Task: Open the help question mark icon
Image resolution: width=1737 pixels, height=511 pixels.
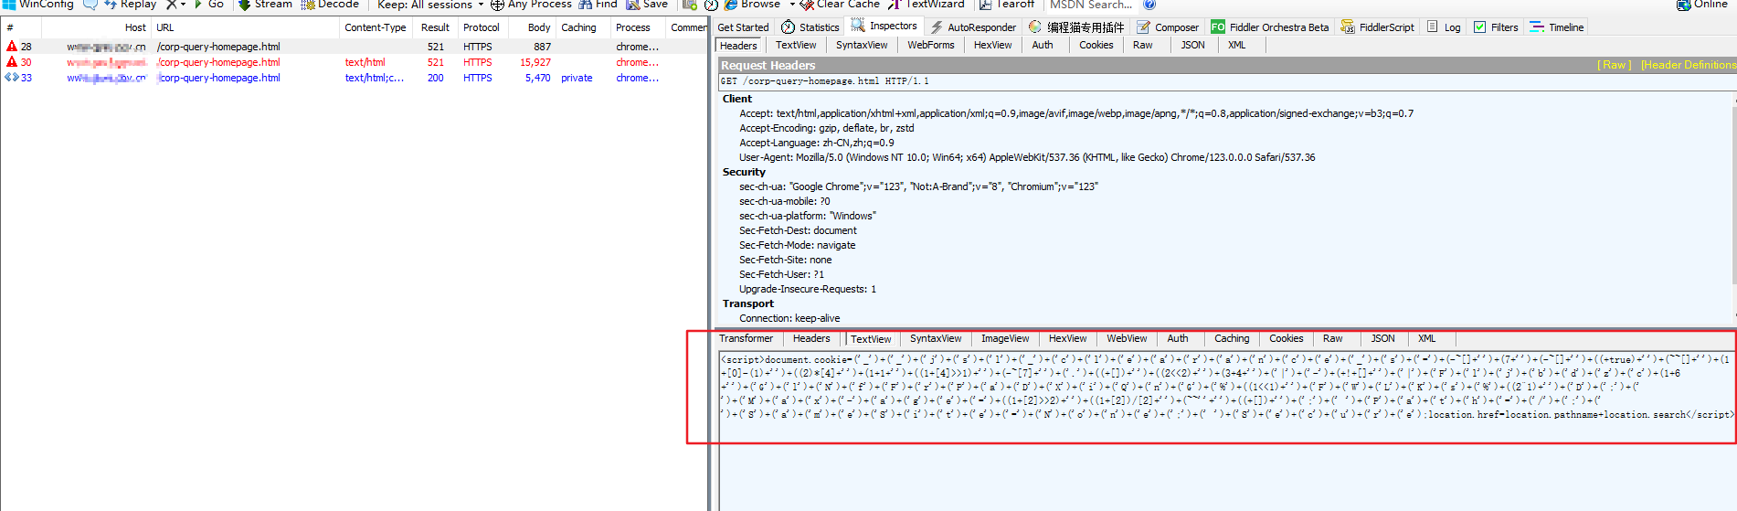Action: (1149, 5)
